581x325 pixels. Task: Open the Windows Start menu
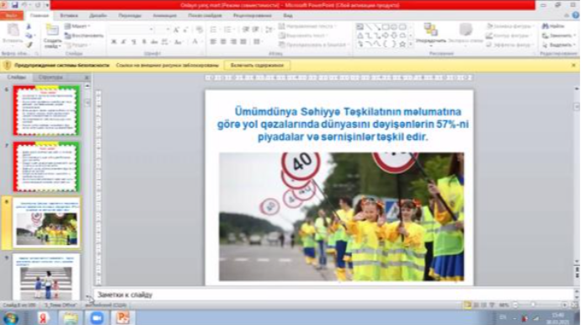click(x=10, y=318)
